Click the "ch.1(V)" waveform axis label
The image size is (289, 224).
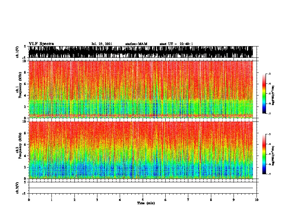17,52
